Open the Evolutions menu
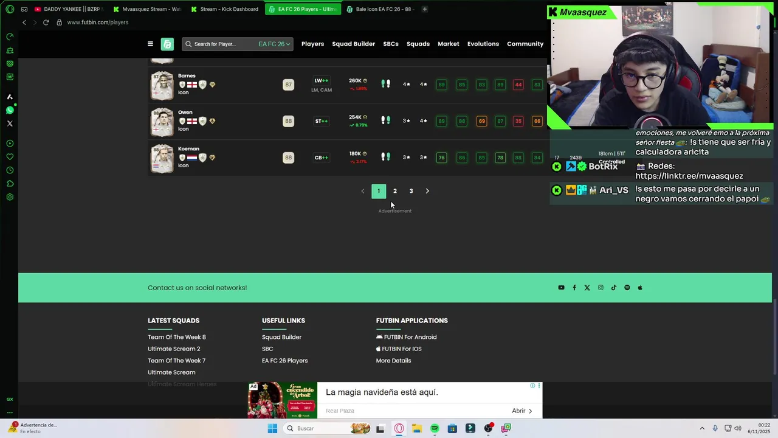Image resolution: width=778 pixels, height=438 pixels. (483, 44)
